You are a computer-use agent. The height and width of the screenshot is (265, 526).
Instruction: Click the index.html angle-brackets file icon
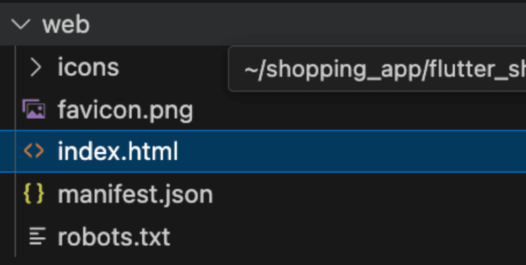coord(34,152)
